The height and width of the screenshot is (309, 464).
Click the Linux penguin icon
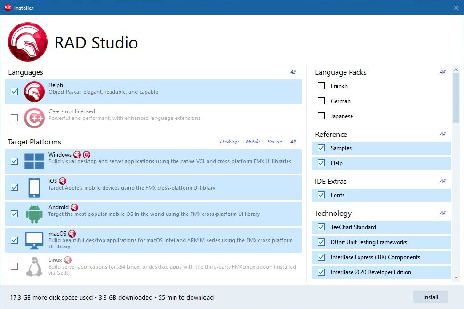[x=34, y=266]
